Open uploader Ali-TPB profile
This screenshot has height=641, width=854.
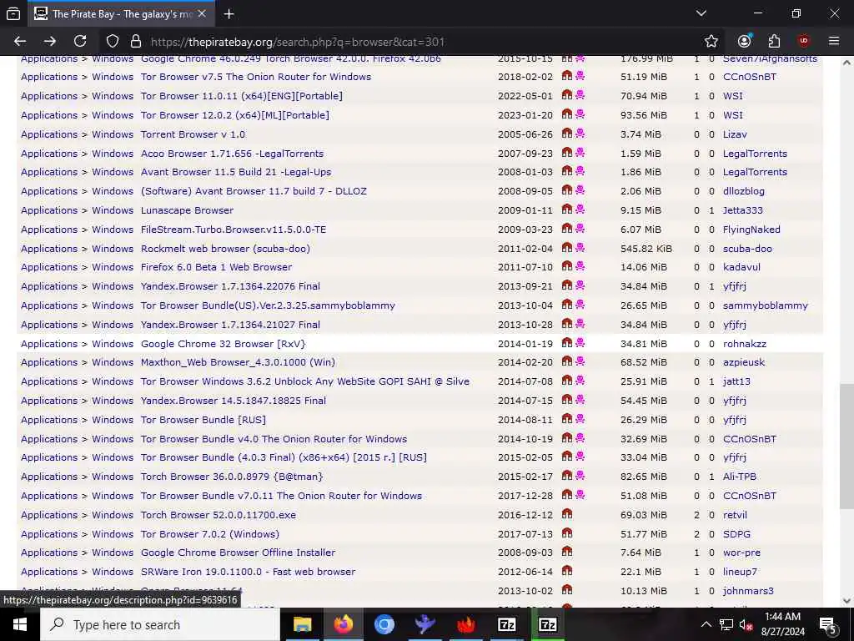(739, 477)
